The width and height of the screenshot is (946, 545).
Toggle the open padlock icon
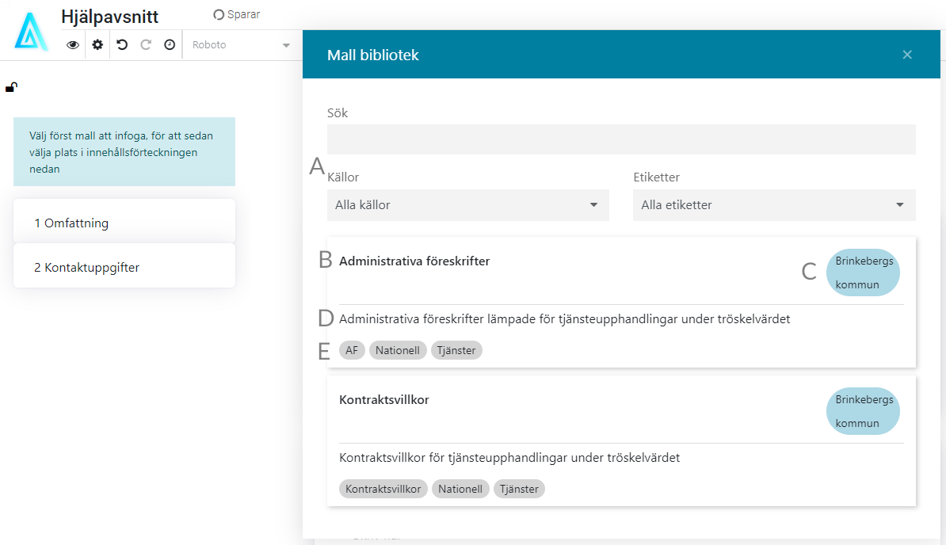[x=12, y=87]
